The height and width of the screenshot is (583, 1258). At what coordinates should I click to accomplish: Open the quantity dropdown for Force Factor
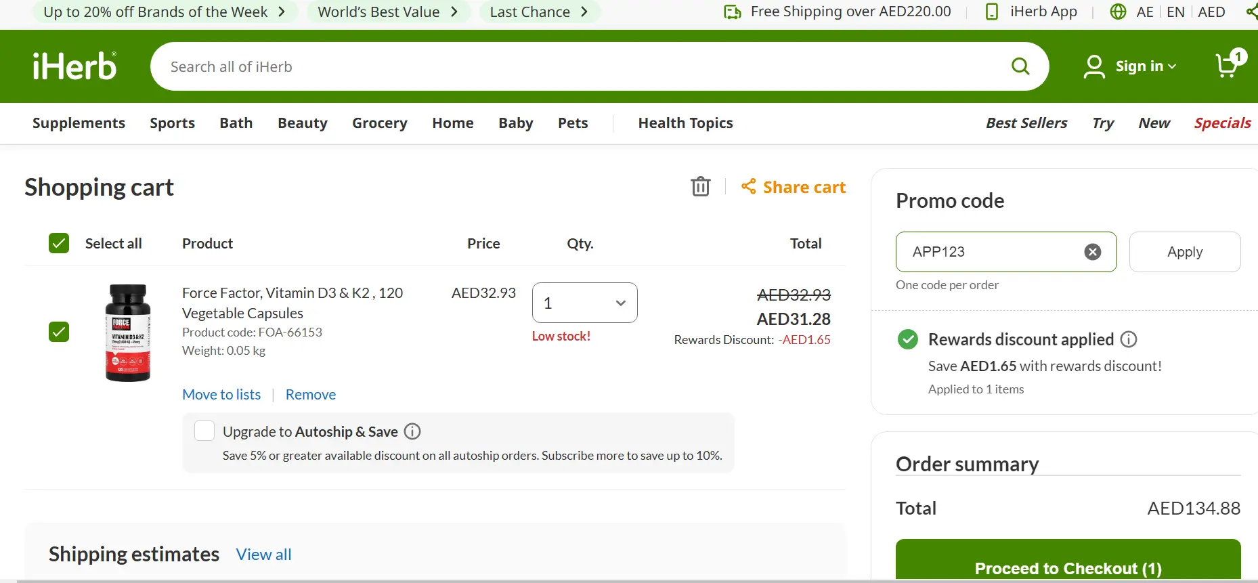[585, 303]
